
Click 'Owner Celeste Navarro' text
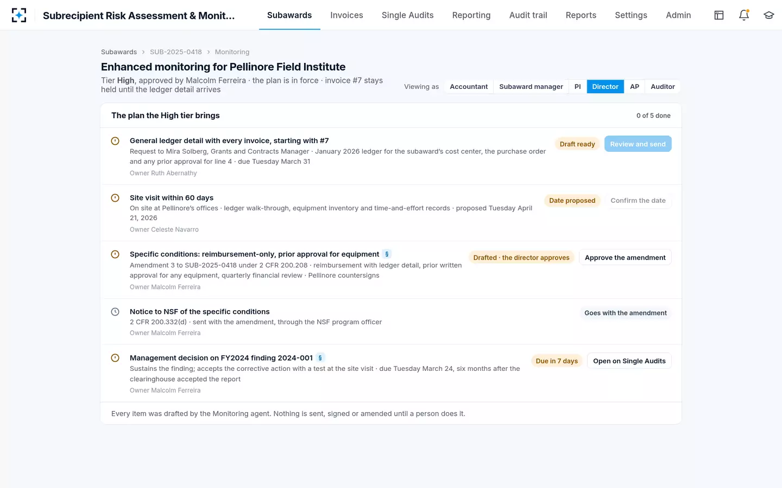(x=164, y=230)
